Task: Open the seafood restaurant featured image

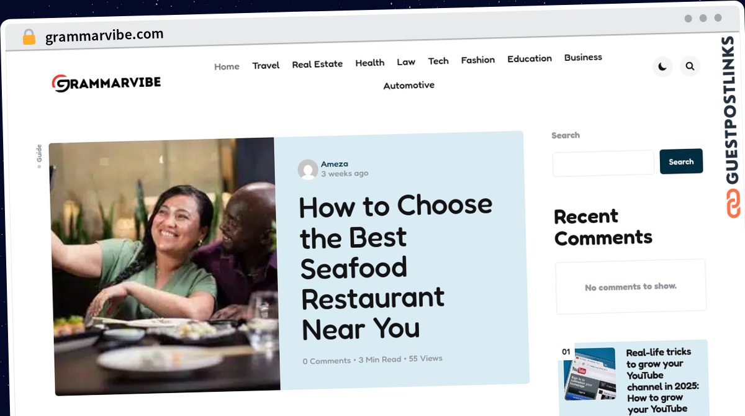Action: click(x=165, y=266)
